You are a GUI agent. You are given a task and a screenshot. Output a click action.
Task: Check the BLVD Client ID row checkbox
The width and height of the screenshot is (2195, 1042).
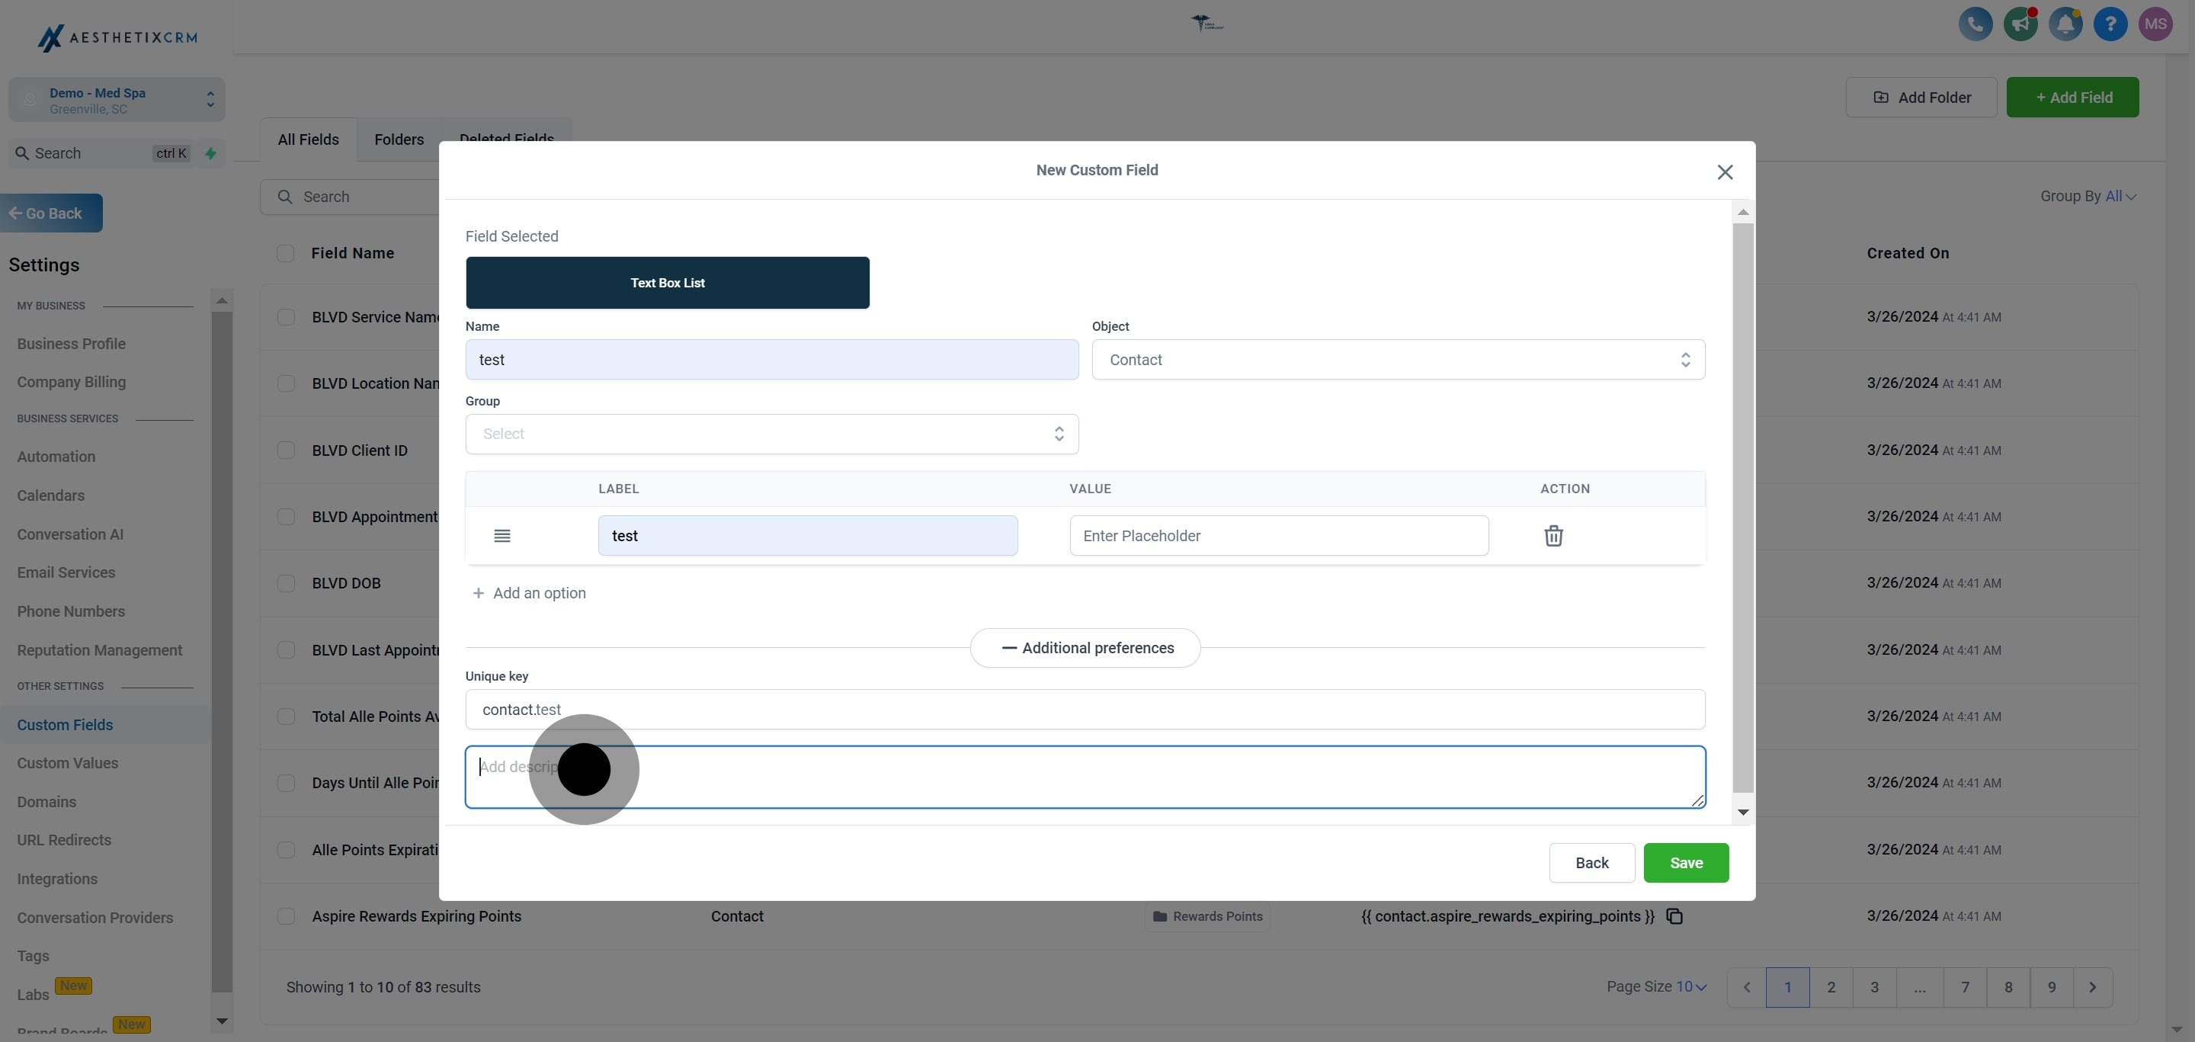pyautogui.click(x=287, y=450)
